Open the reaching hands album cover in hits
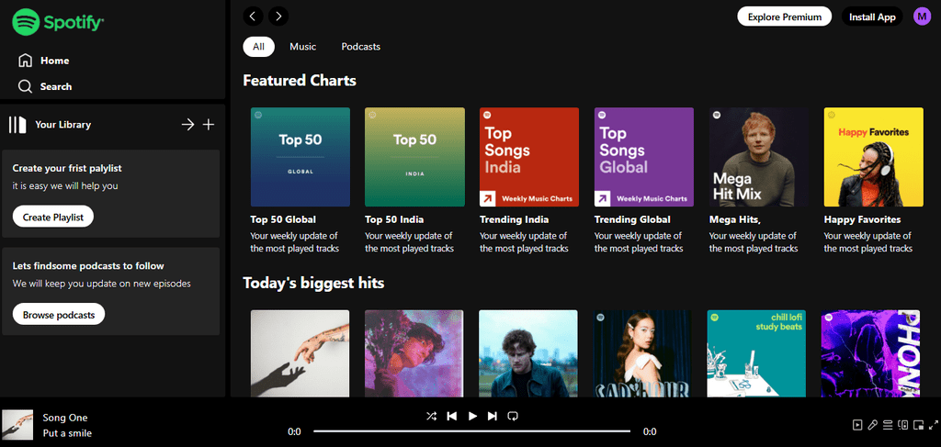Screen dimensions: 941x447 pos(300,353)
